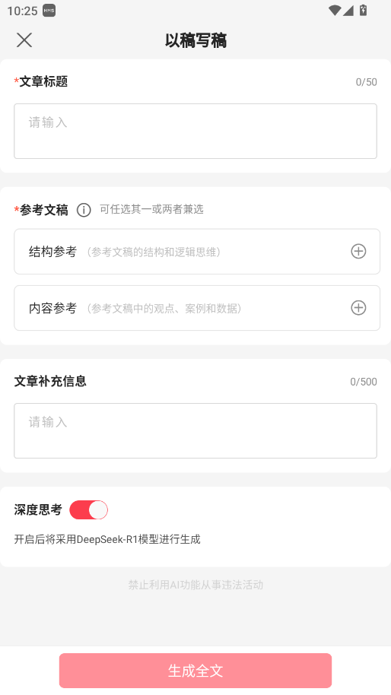Tap the 0/50 title character counter
This screenshot has height=695, width=391.
366,82
